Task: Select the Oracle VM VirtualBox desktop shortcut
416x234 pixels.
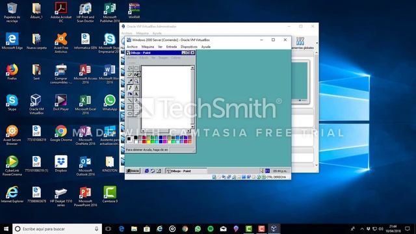Action: click(x=36, y=104)
